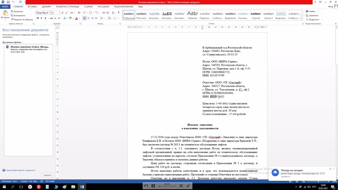Screen dimensions: 338x190
Task: Click the Вход sign-in link
Action: (330, 7)
